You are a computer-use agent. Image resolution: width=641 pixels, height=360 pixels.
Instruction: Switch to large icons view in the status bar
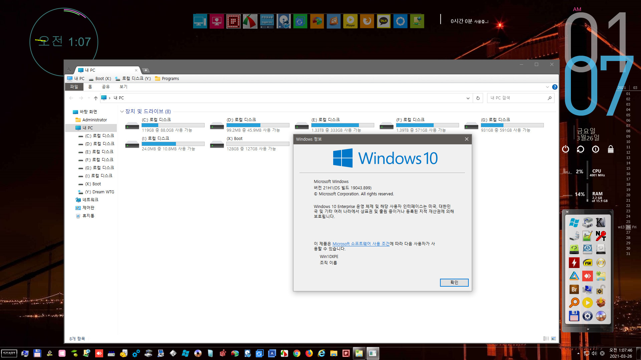point(554,338)
